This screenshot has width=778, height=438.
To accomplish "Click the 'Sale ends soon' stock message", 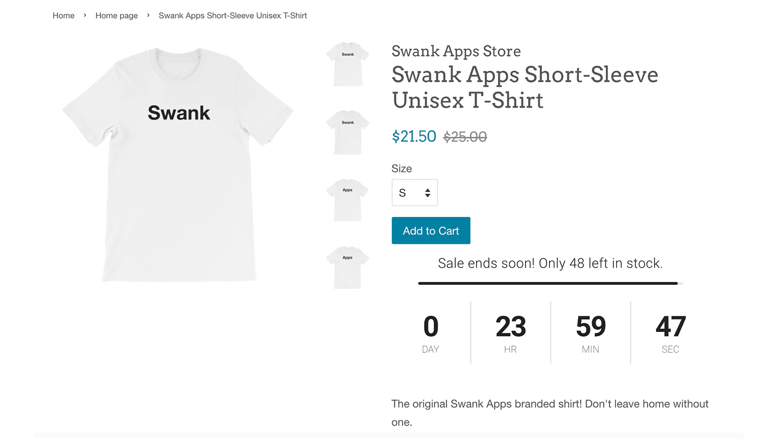I will point(550,263).
